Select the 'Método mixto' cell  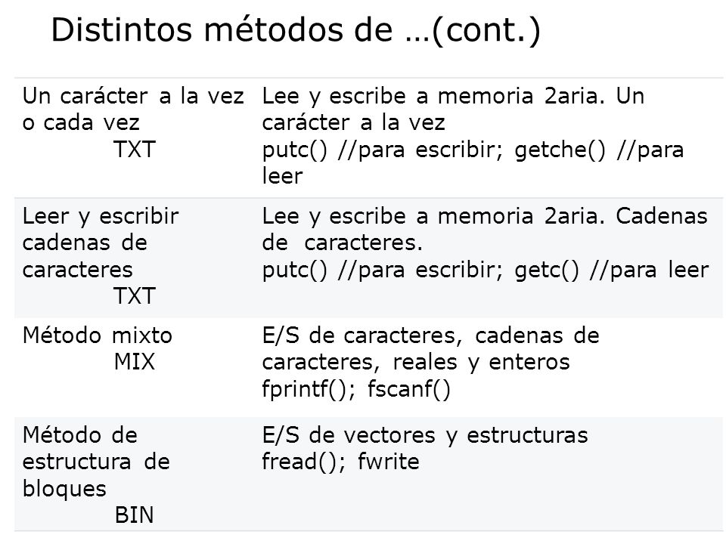coord(98,335)
